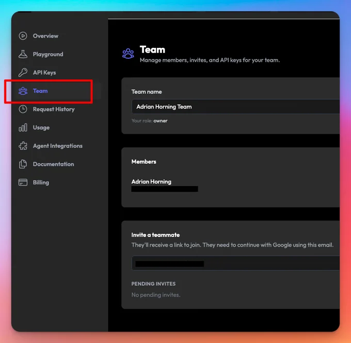Image resolution: width=351 pixels, height=343 pixels.
Task: Open the Overview menu label
Action: (45, 36)
